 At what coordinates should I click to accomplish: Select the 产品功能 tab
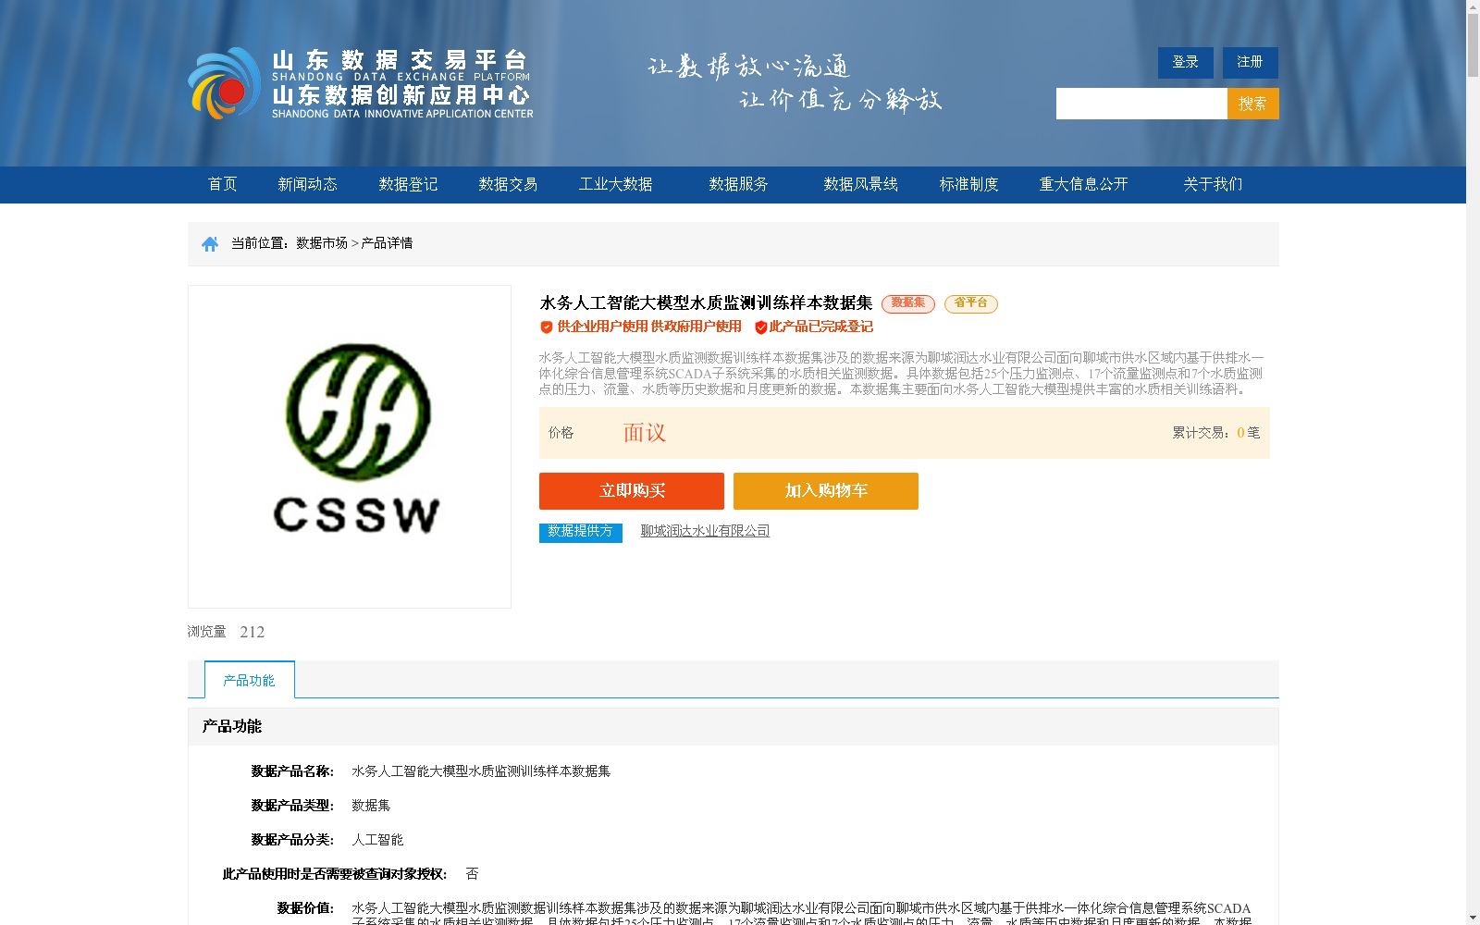tap(250, 680)
